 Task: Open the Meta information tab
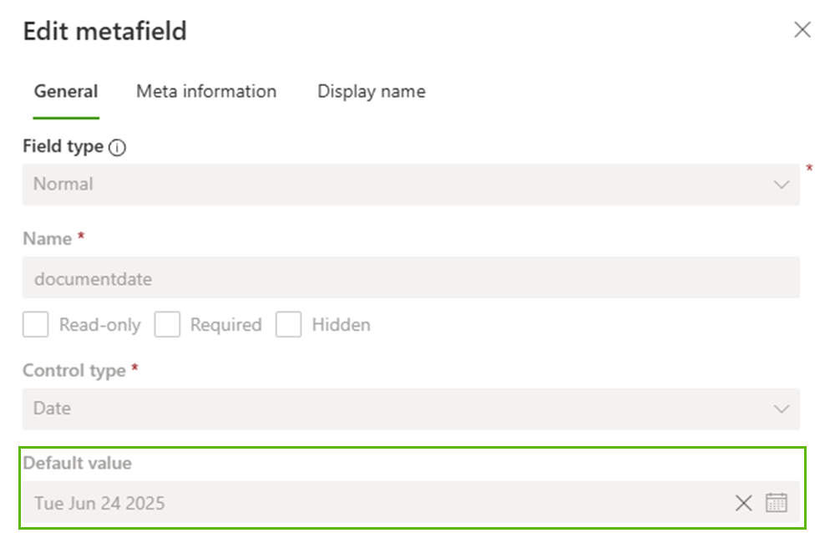[x=206, y=92]
